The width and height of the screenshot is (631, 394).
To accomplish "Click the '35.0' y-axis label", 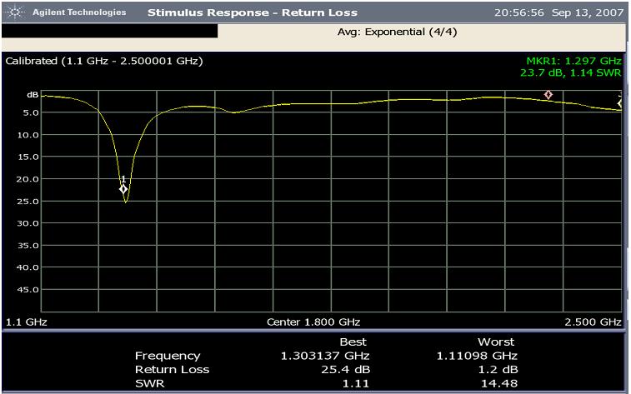I will click(x=28, y=246).
